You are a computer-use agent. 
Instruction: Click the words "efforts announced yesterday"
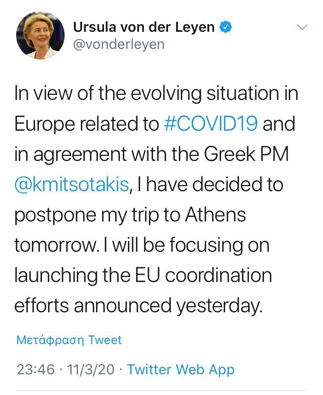coord(139,306)
